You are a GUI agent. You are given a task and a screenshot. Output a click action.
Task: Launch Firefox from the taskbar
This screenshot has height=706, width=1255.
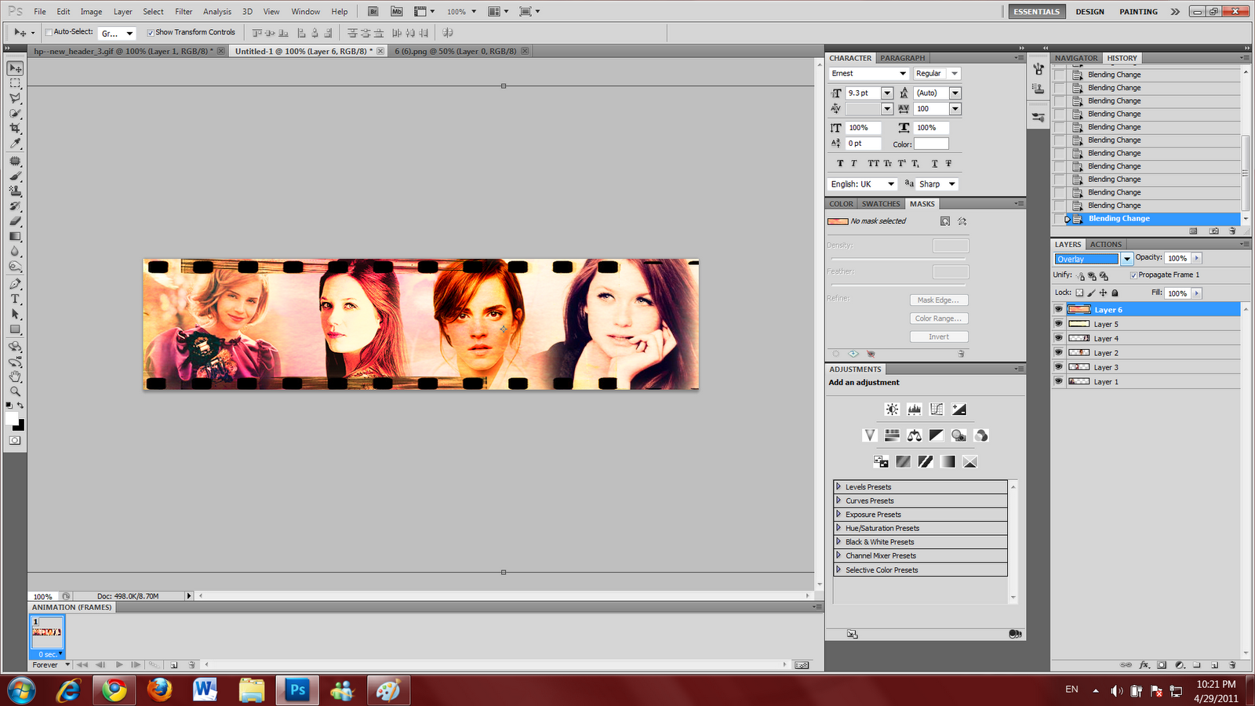pyautogui.click(x=160, y=690)
